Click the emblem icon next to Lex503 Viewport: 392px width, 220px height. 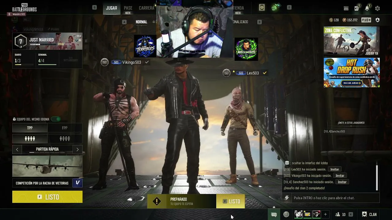pos(226,73)
